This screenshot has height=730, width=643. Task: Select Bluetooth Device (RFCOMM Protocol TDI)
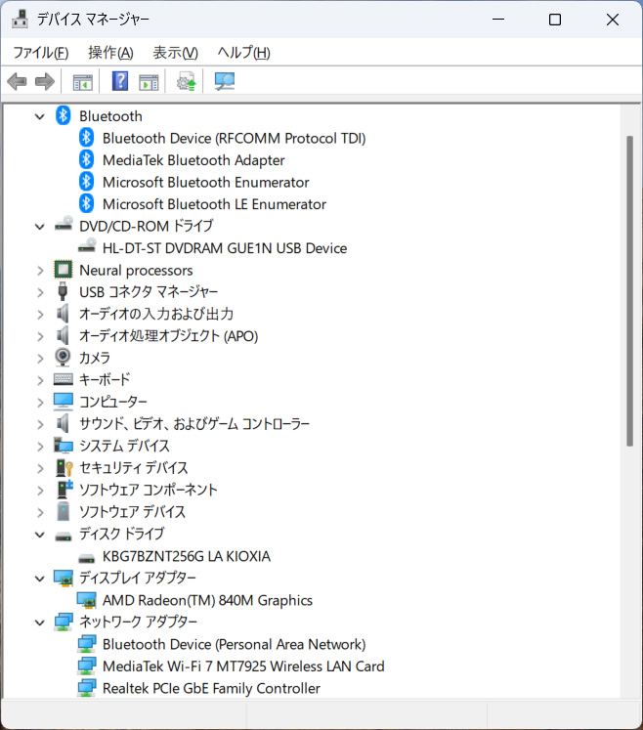click(235, 138)
